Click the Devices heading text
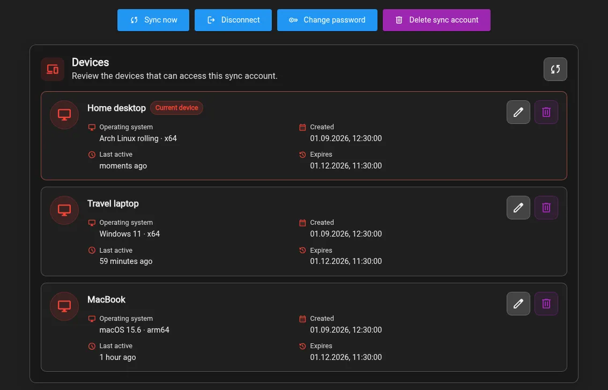Screen dimensions: 608x390 [91, 62]
